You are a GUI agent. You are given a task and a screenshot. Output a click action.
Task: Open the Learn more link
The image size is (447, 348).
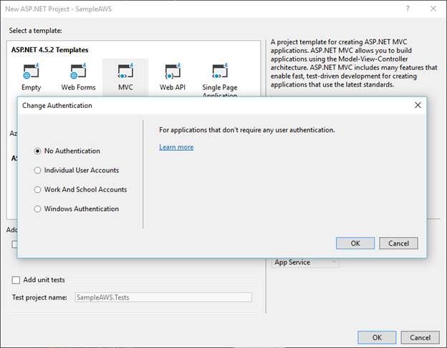coord(176,147)
